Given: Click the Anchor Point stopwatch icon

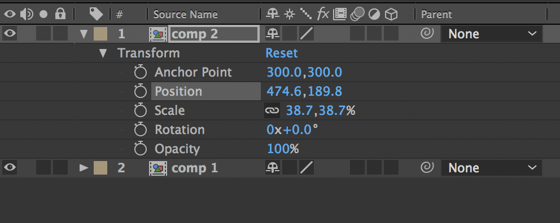Looking at the screenshot, I should click(141, 72).
